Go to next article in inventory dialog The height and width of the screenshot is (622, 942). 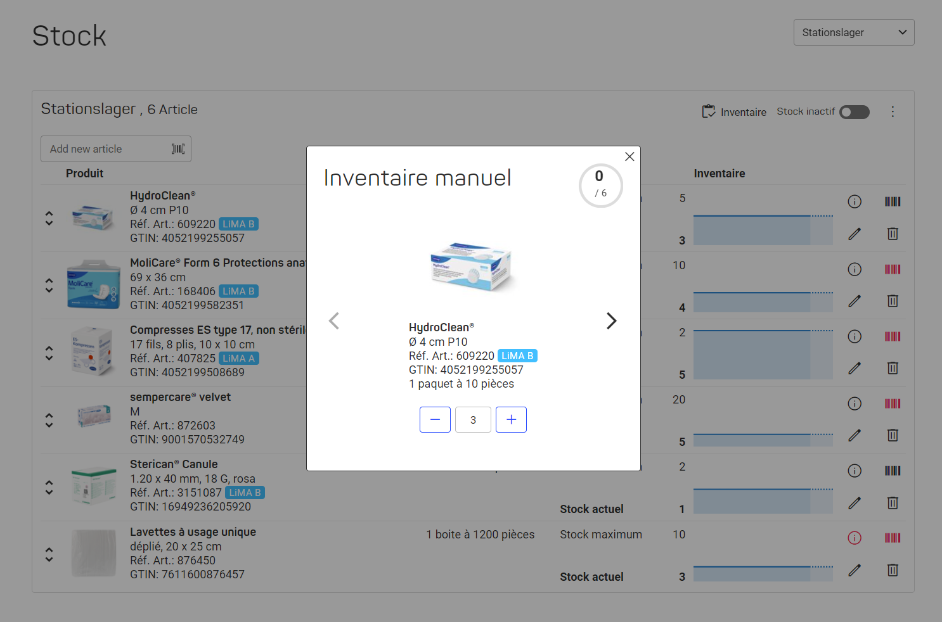click(x=611, y=321)
